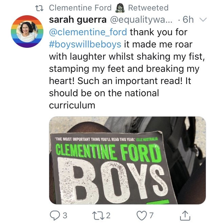The width and height of the screenshot is (217, 224).
Task: Click the small retweeted arrows icon at top
Action: [41, 8]
